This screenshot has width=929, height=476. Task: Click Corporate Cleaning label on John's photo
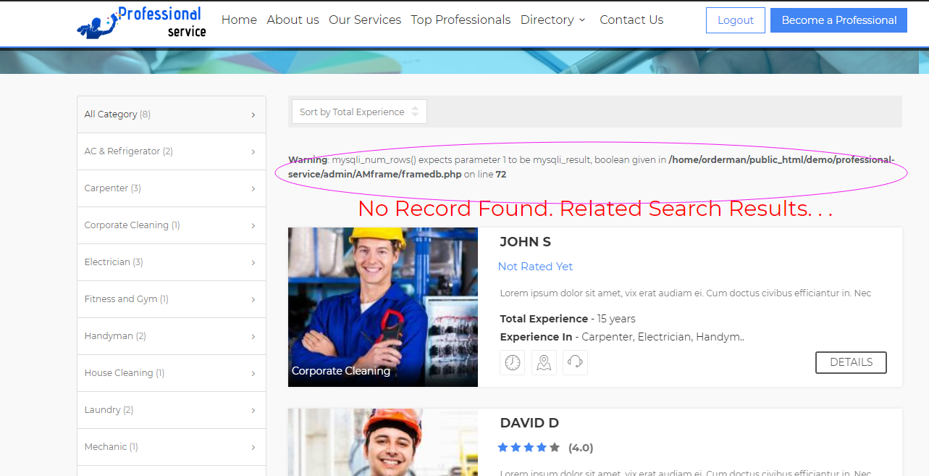pos(341,371)
